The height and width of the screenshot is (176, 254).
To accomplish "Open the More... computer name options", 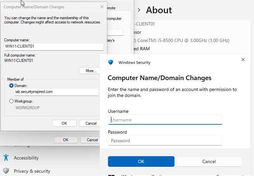I will (90, 71).
